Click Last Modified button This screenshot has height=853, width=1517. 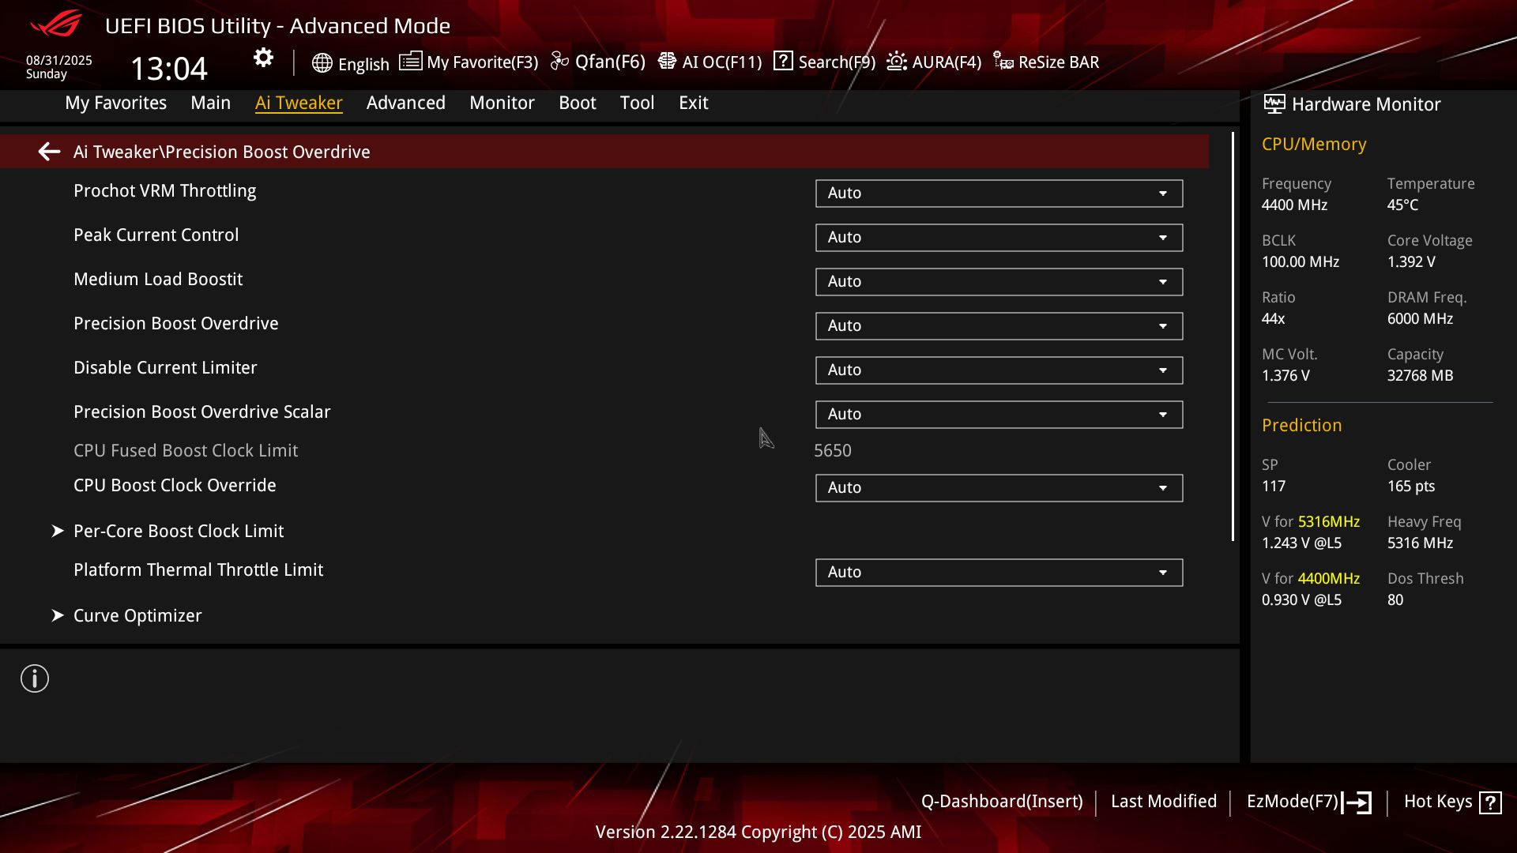1164,802
